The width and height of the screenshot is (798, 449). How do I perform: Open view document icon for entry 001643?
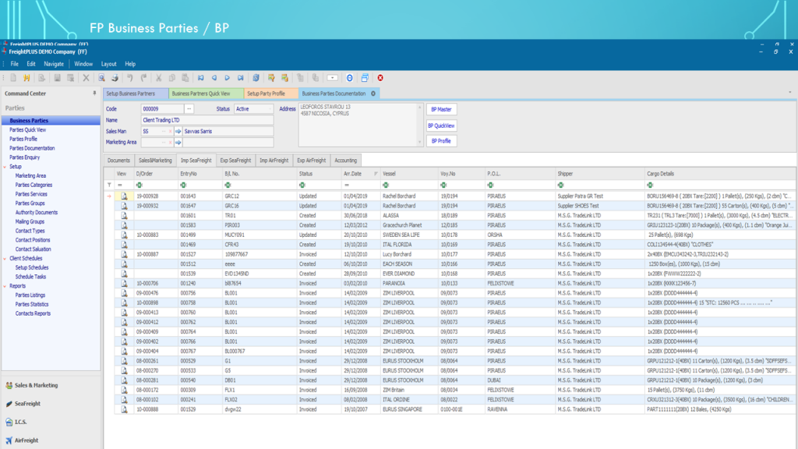[123, 196]
